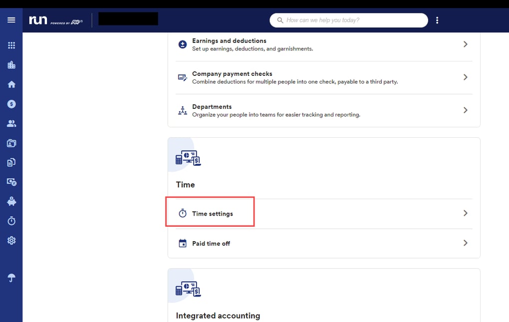Open the three-dot more options menu
509x322 pixels.
coord(437,20)
